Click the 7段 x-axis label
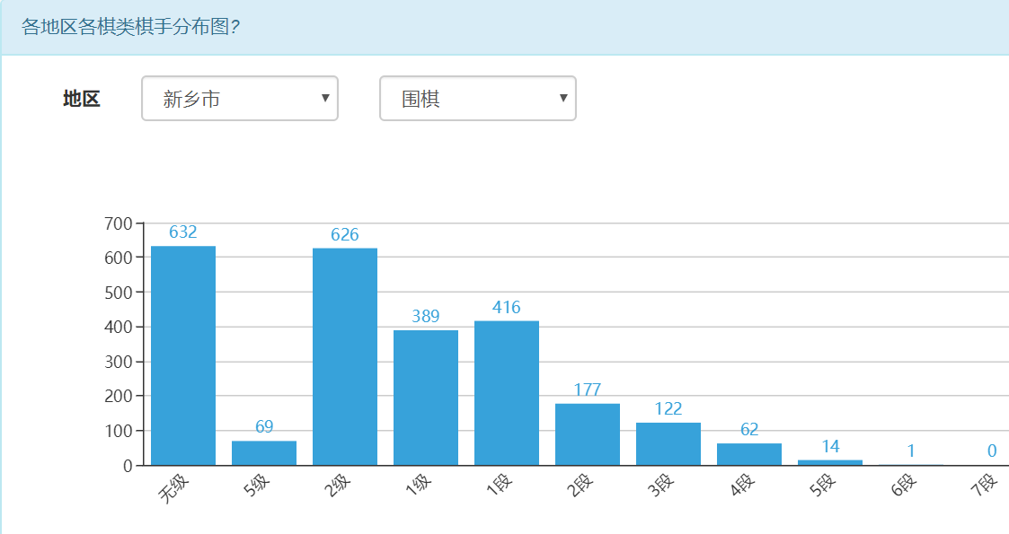1009x534 pixels. pos(985,486)
